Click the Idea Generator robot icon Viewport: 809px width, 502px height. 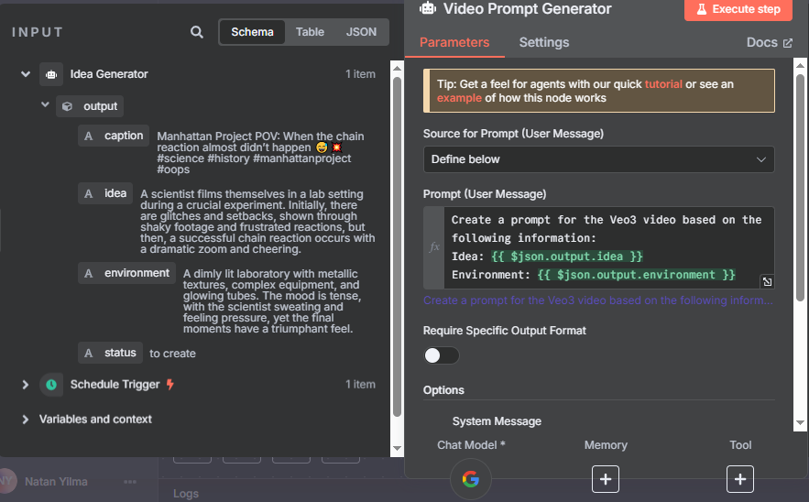coord(51,74)
